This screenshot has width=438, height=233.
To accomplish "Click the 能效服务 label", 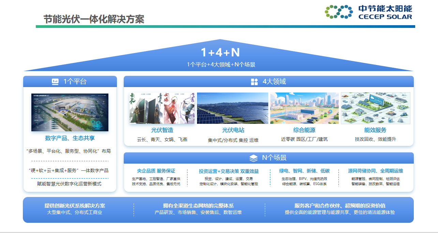I will 375,130.
